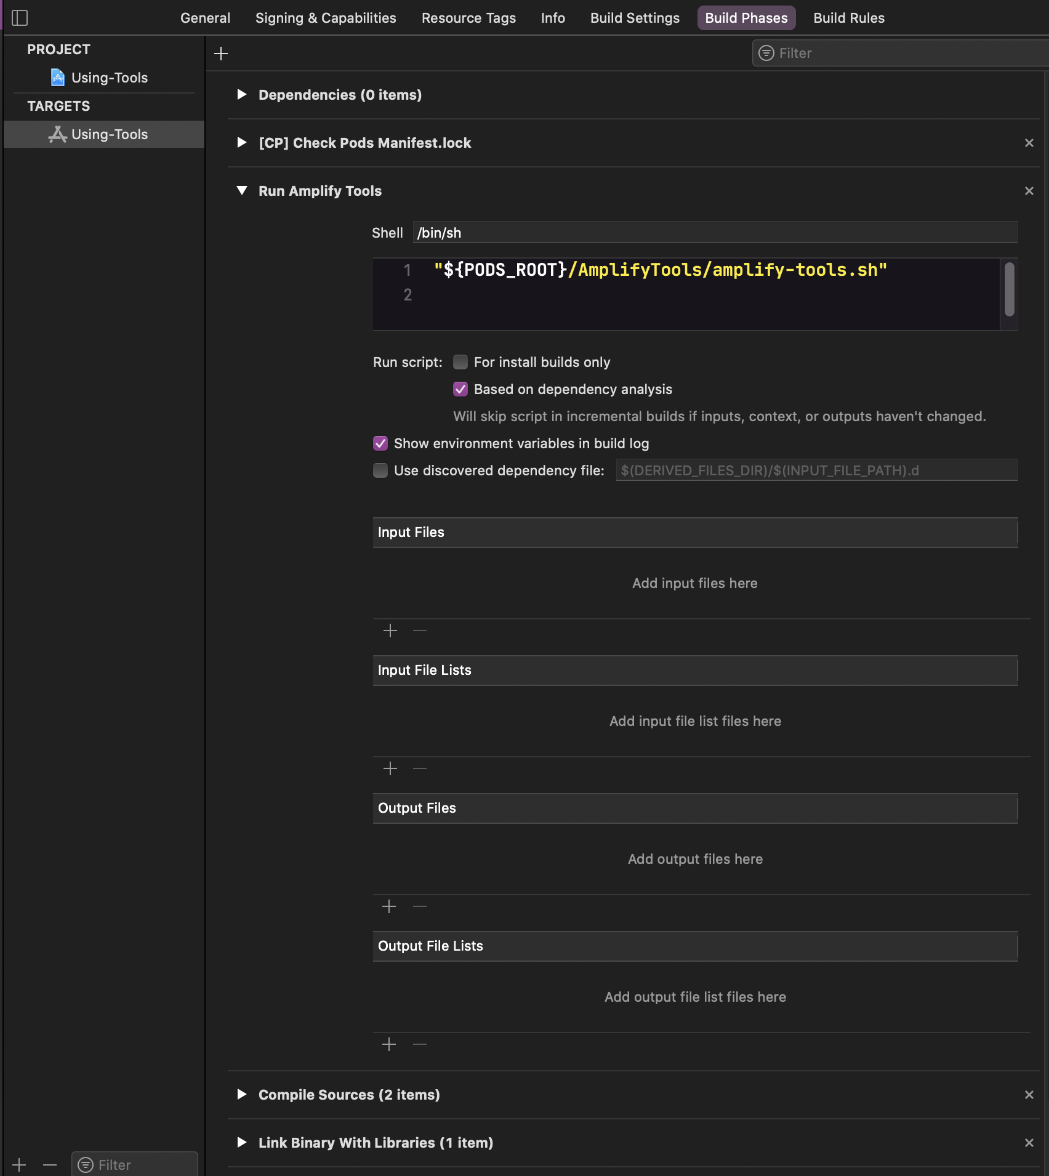Viewport: 1049px width, 1176px height.
Task: Select the Using-Tools project file icon
Action: coord(57,78)
